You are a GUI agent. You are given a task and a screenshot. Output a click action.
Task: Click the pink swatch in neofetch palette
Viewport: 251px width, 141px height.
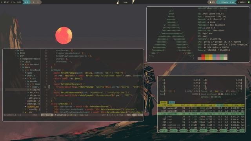coord(218,57)
